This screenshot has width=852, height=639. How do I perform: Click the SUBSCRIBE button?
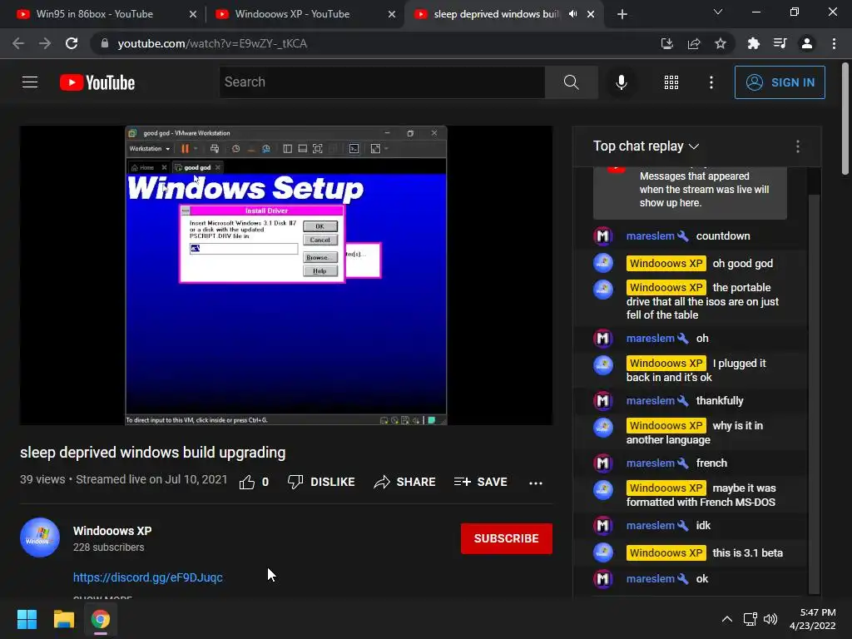coord(507,538)
